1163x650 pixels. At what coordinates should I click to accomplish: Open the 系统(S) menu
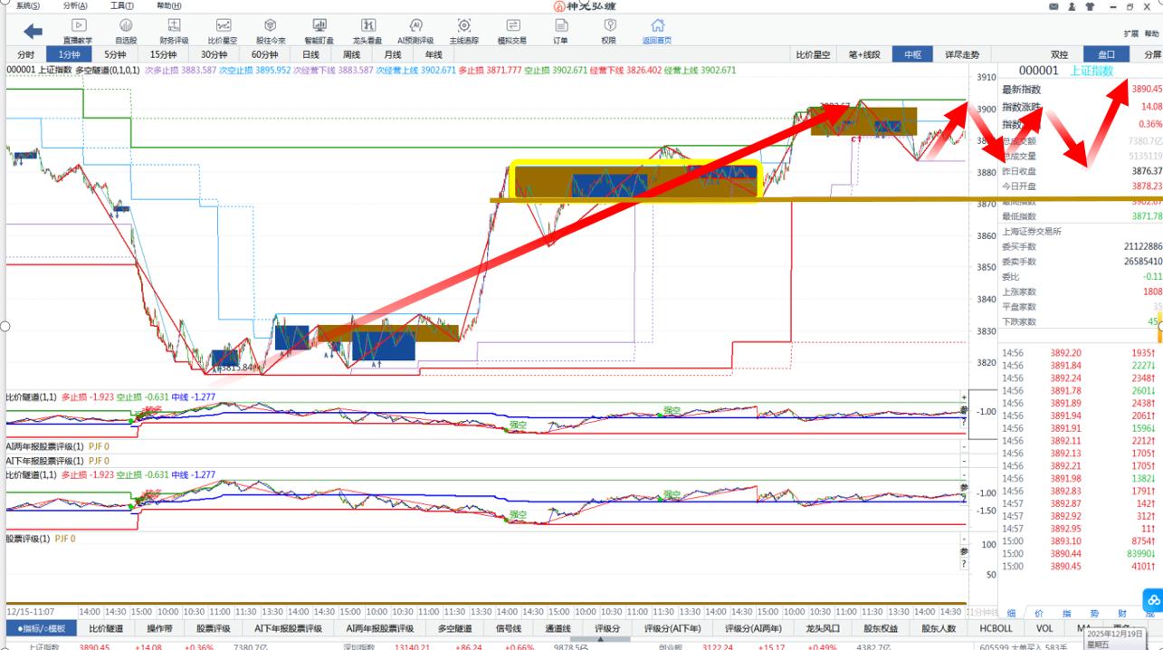pos(27,6)
